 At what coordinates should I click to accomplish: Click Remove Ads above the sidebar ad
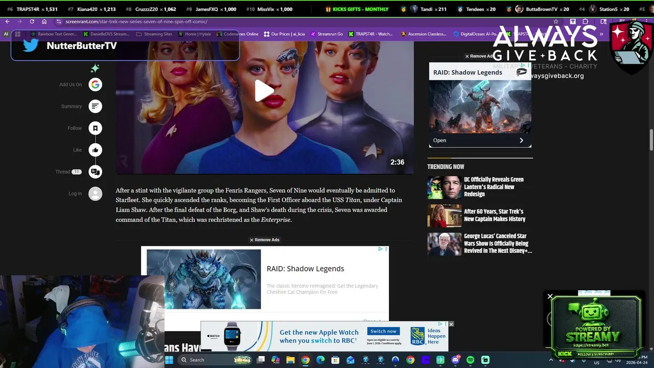coord(479,56)
